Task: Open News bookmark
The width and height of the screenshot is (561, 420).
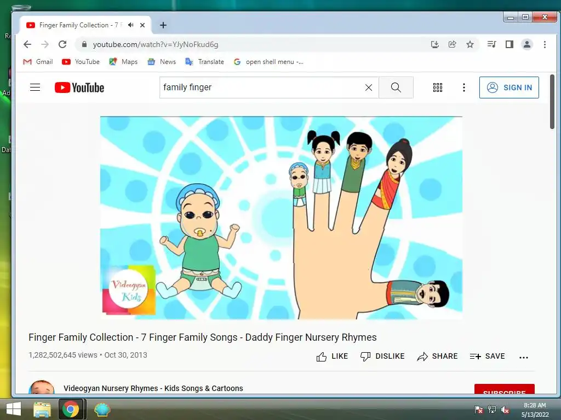Action: (162, 62)
